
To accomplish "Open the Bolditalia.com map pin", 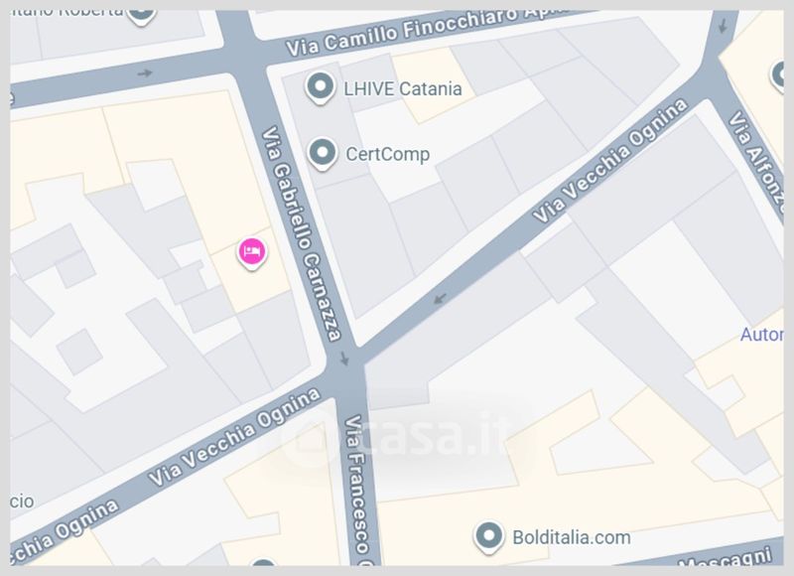I will click(488, 537).
